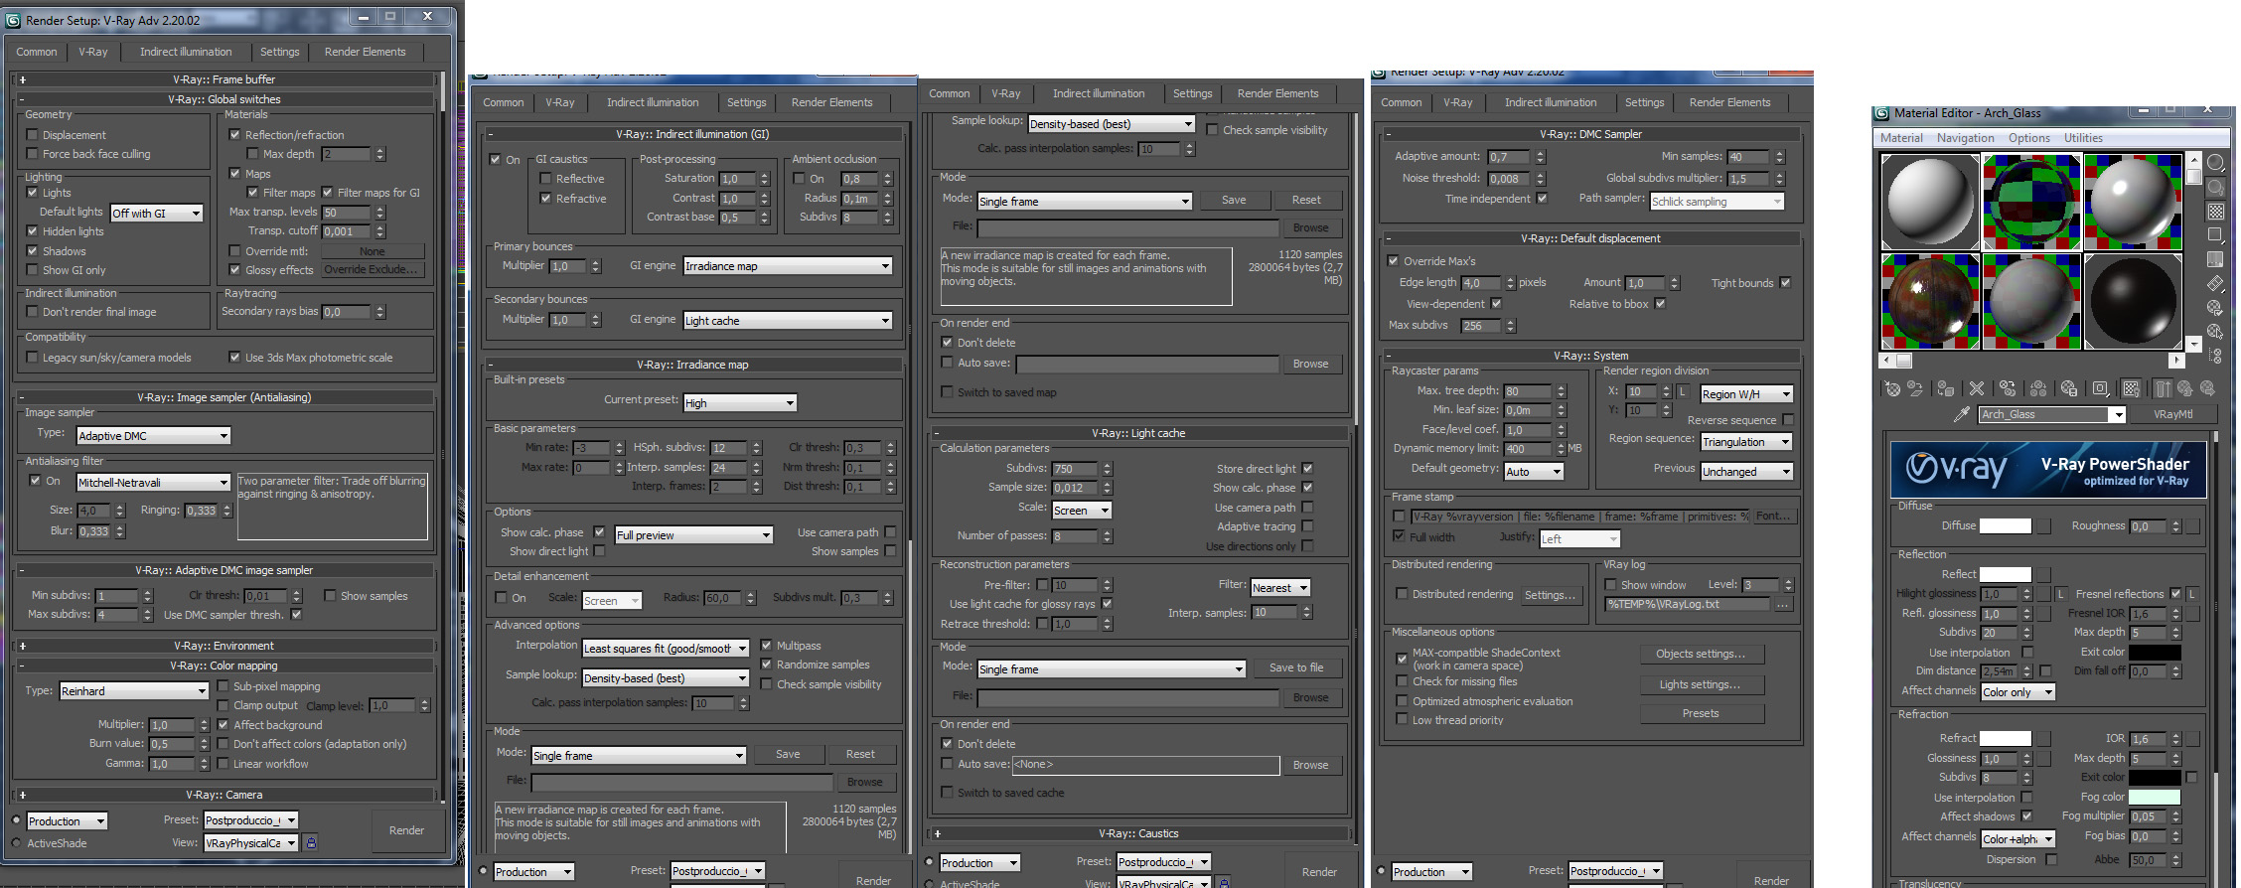
Task: Click the Make Unique icon
Action: coord(2038,388)
